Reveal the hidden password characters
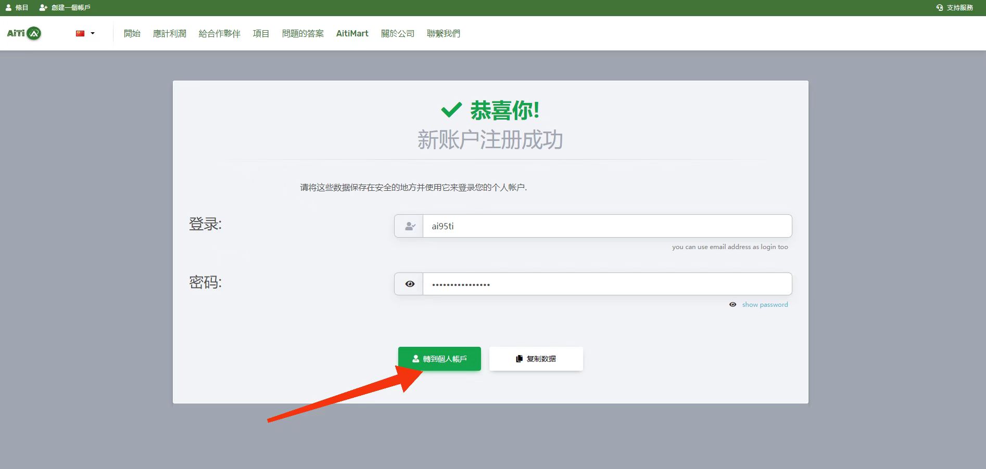 click(765, 304)
